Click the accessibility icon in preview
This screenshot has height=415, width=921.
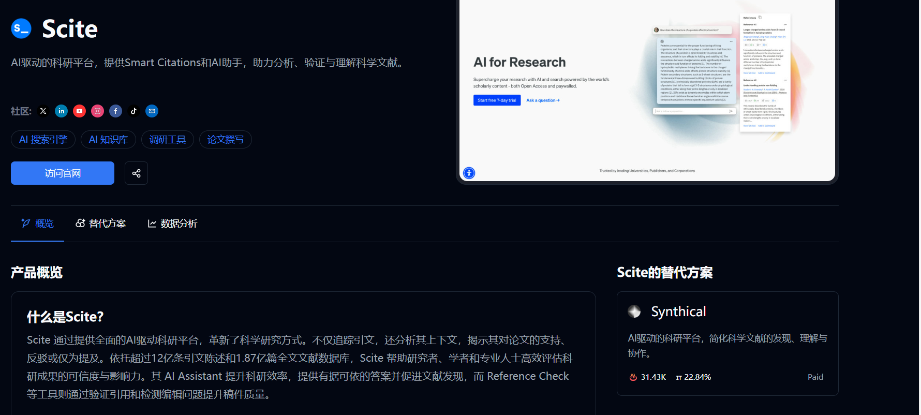coord(469,173)
